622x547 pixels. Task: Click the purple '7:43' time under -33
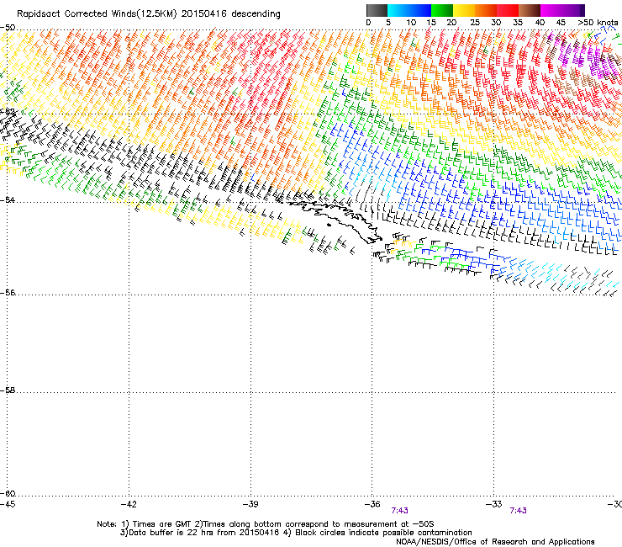518,511
